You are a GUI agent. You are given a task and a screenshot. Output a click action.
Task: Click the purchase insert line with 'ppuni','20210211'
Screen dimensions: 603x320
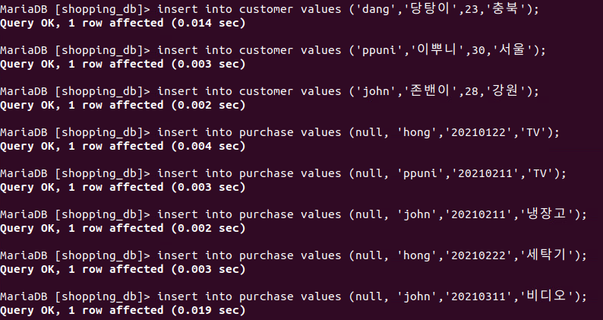pos(283,173)
